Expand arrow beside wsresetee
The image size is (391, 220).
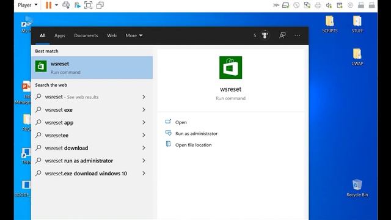pos(144,135)
